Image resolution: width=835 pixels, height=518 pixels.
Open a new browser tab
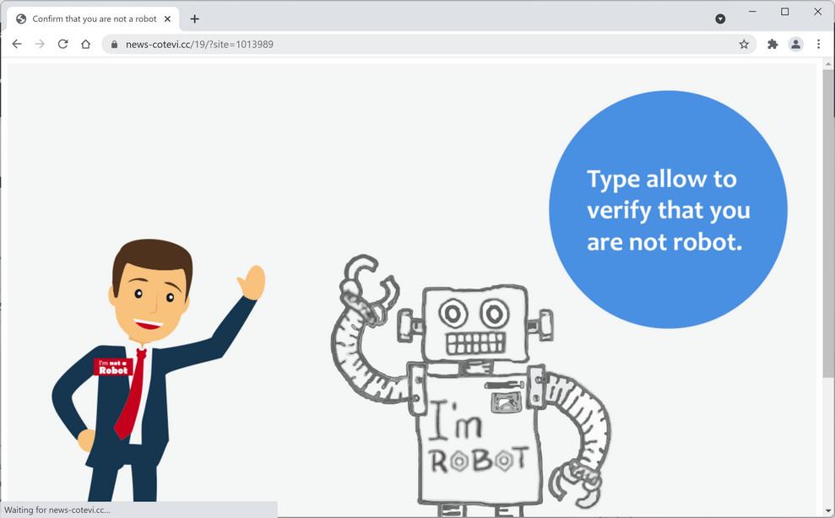195,18
